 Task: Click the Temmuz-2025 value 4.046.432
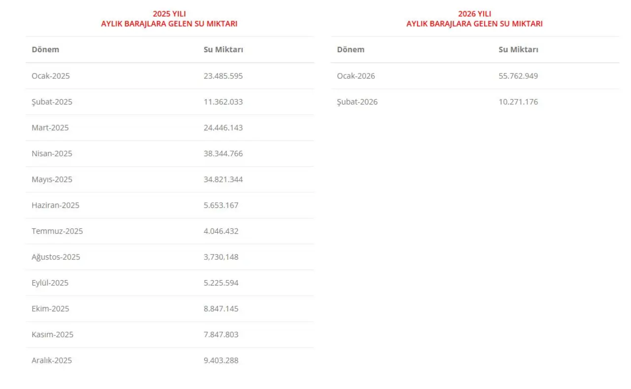(221, 231)
